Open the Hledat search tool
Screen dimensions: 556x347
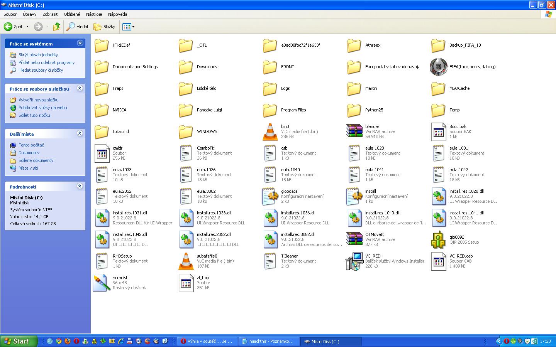pos(77,27)
